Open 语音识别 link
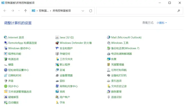Viewport: 185px width, 111px height. coord(116,97)
